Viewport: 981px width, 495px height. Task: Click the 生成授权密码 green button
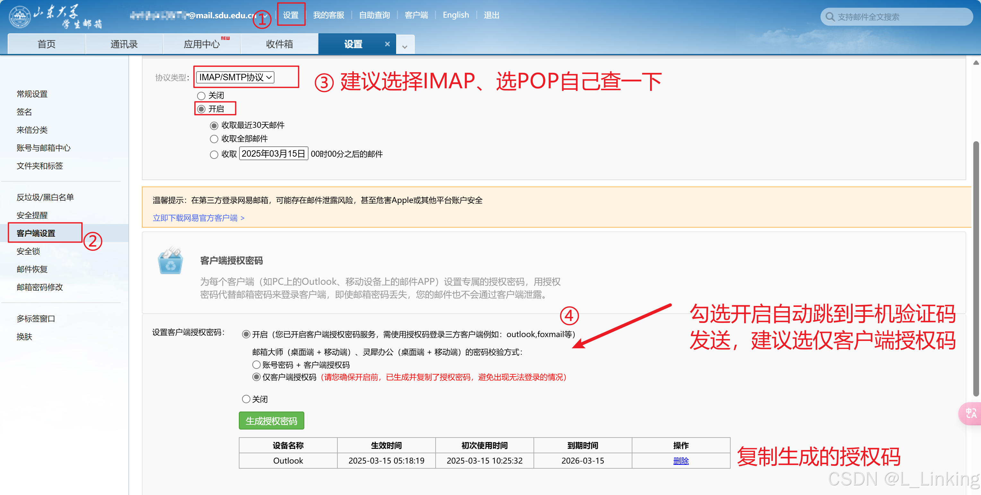[x=271, y=421]
